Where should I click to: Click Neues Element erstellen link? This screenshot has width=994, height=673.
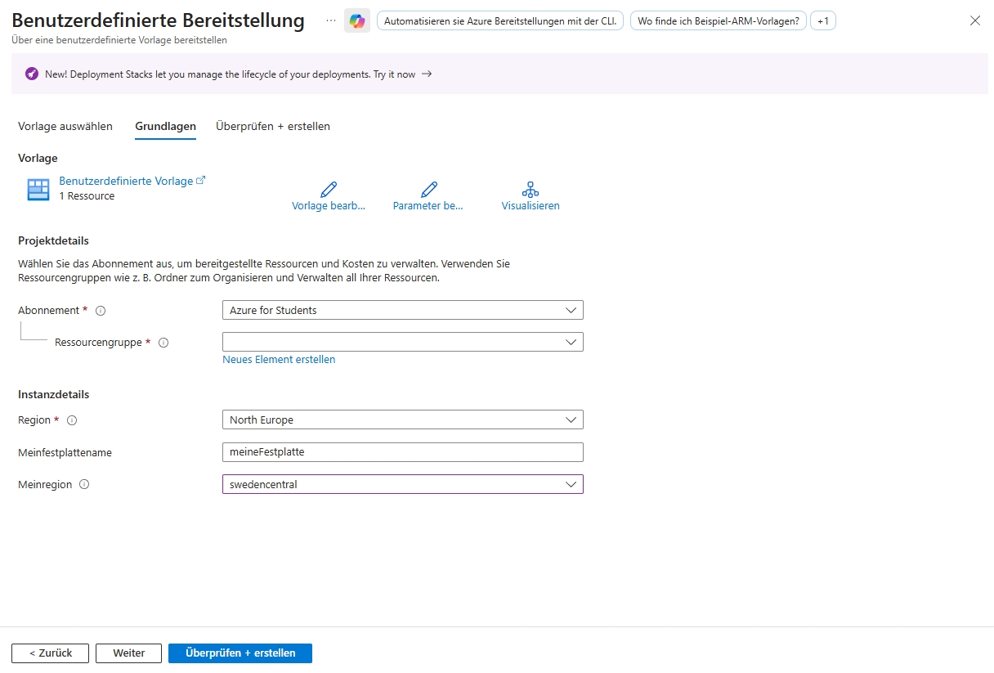[x=279, y=360]
